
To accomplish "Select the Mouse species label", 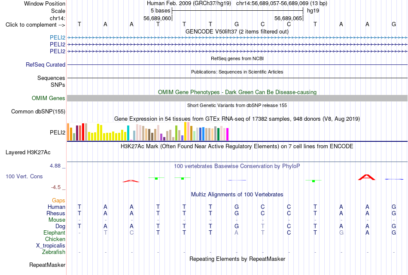I will [x=57, y=220].
